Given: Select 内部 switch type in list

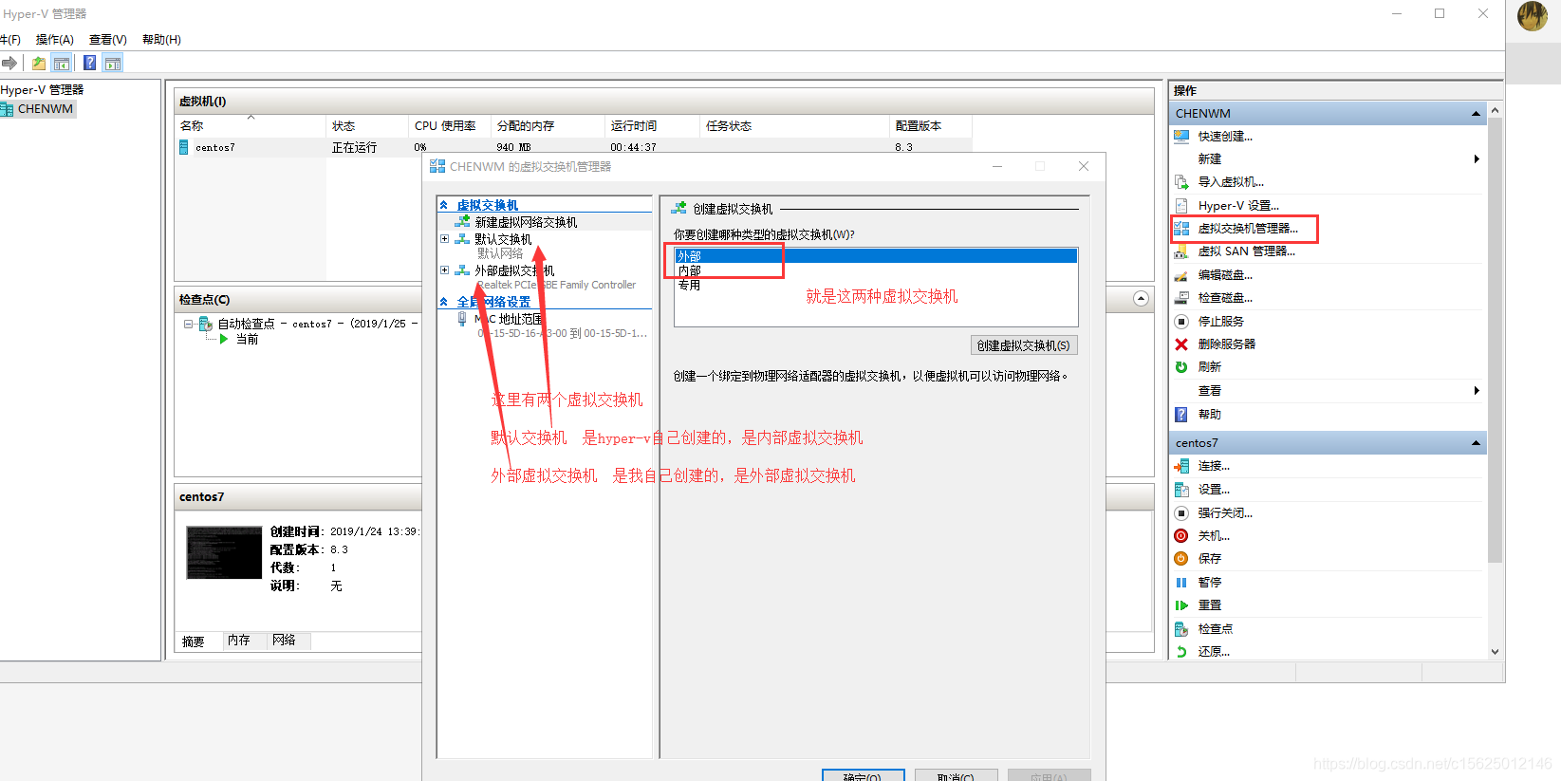Looking at the screenshot, I should tap(876, 270).
